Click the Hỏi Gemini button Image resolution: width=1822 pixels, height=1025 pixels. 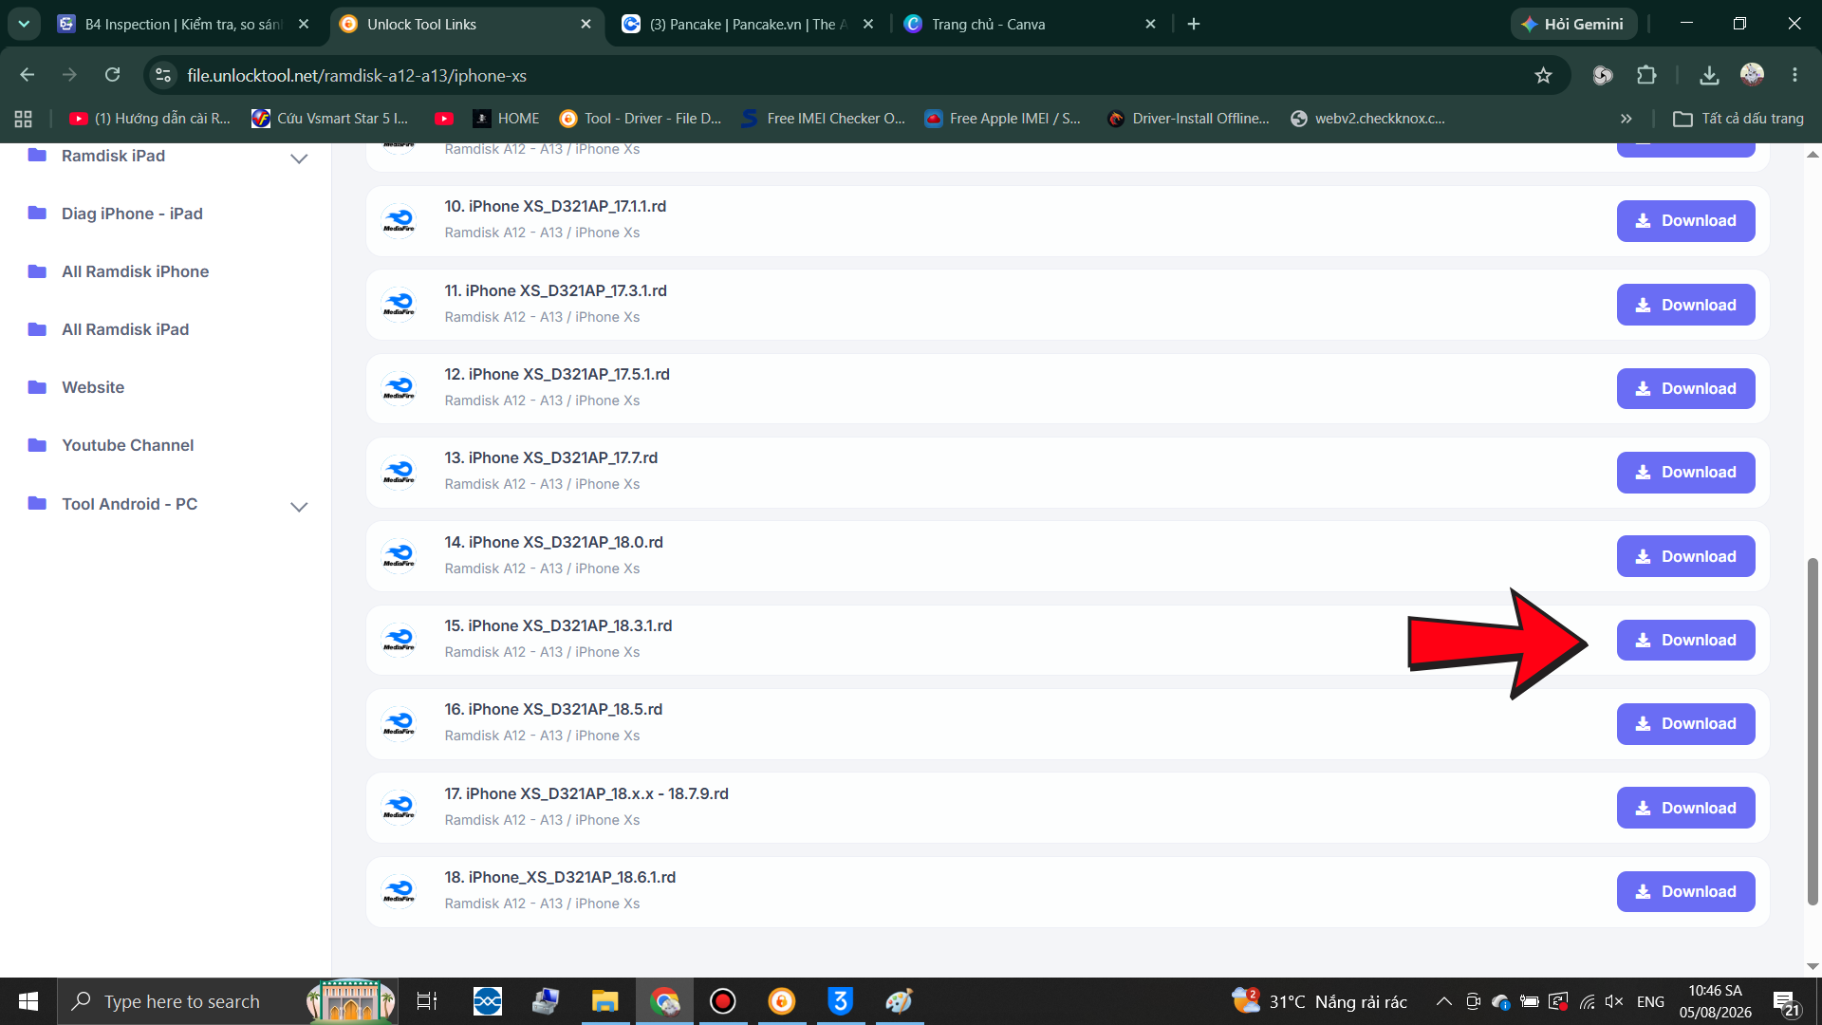1572,24
